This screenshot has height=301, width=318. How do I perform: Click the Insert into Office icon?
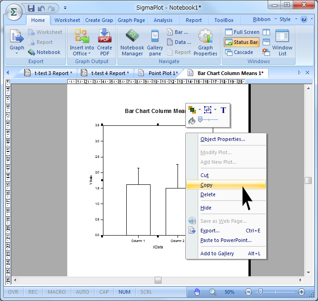(x=82, y=36)
